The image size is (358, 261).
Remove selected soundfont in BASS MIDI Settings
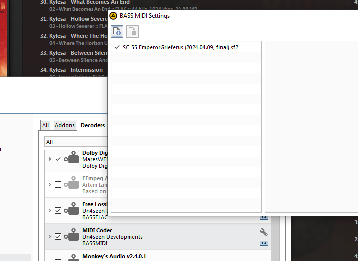pos(132,31)
